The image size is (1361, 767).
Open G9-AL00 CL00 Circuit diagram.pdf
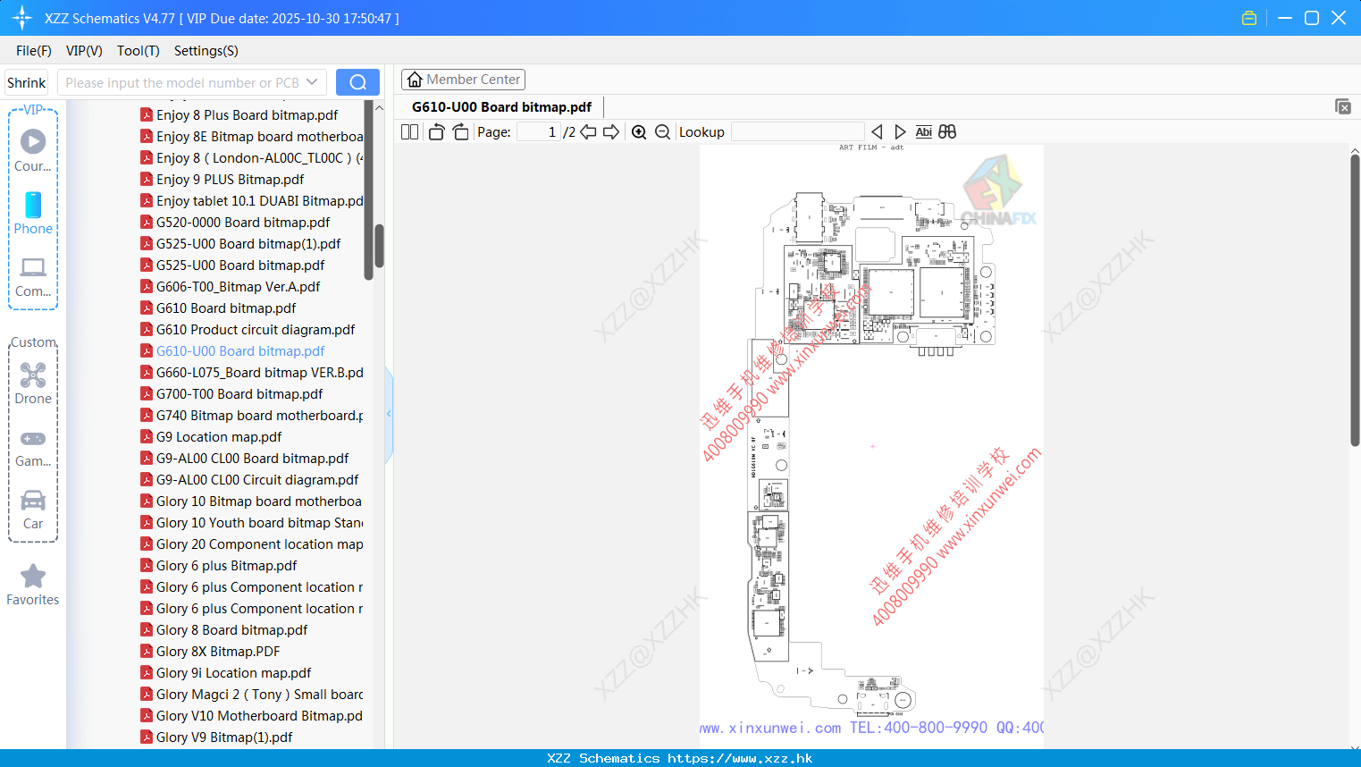pos(257,480)
